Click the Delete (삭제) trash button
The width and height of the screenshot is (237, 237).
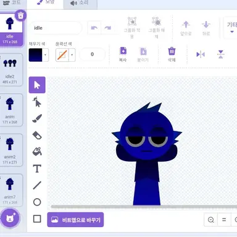pyautogui.click(x=172, y=54)
